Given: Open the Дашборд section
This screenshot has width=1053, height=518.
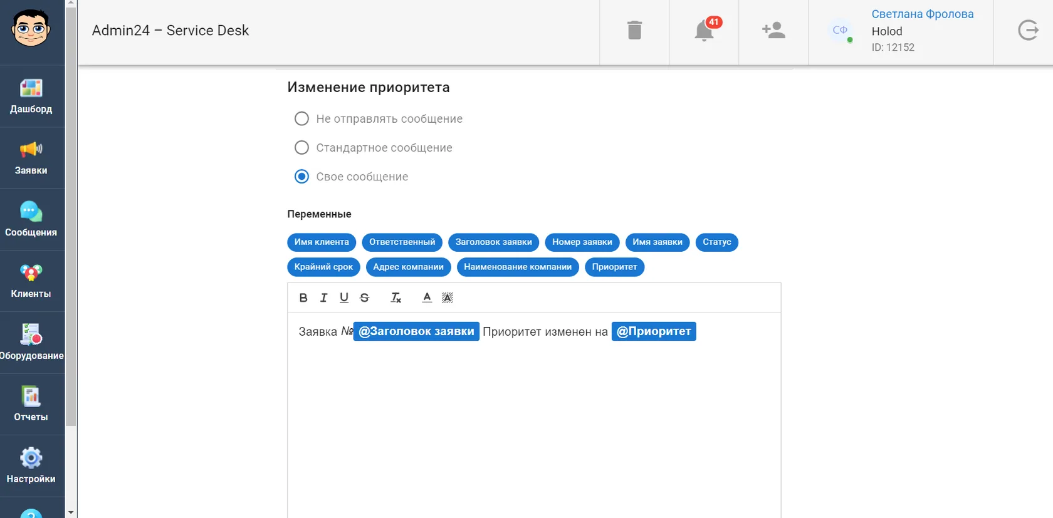Looking at the screenshot, I should [31, 96].
